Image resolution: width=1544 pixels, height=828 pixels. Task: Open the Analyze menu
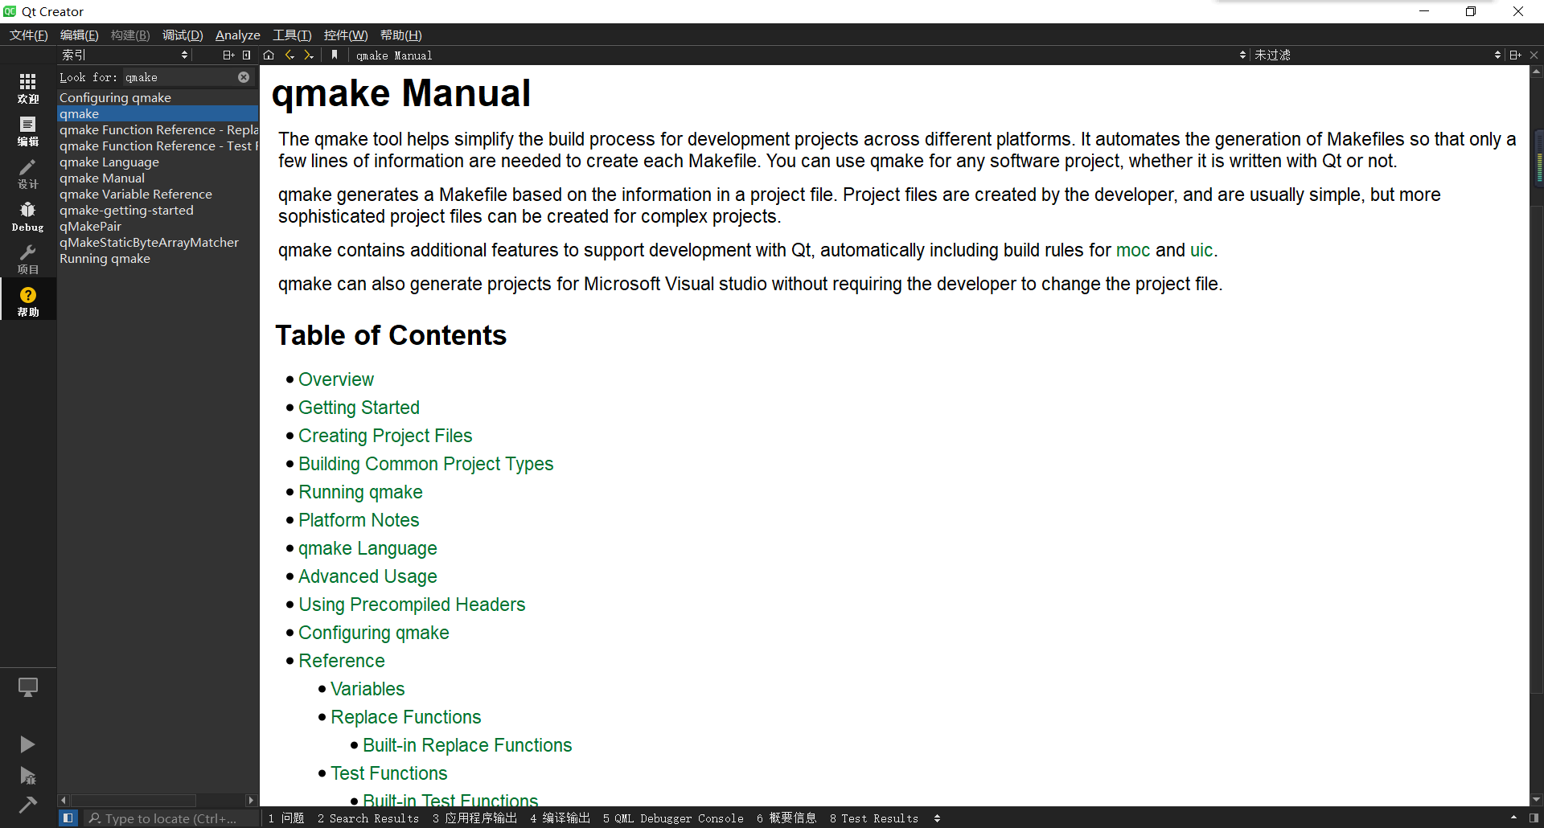coord(237,35)
